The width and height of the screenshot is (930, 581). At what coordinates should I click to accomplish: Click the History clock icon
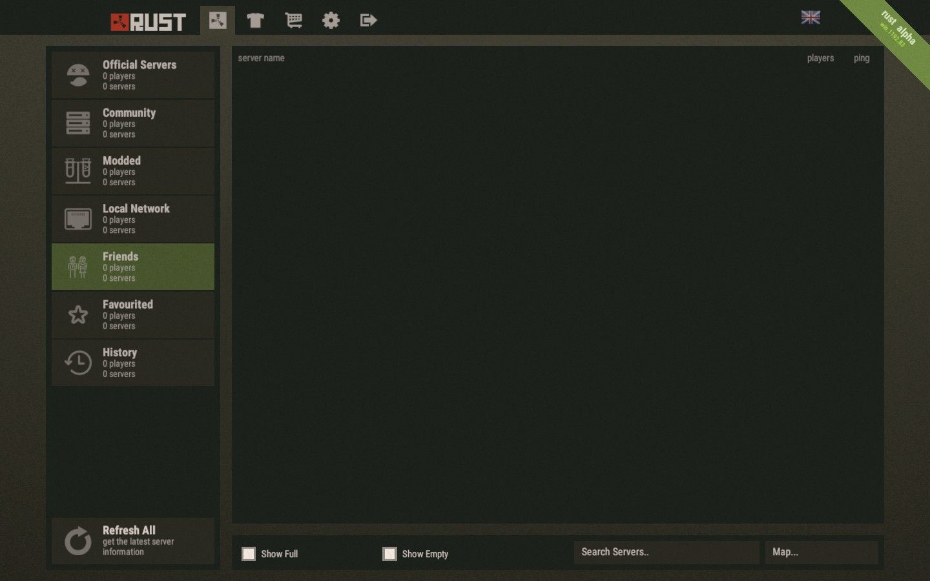tap(78, 363)
